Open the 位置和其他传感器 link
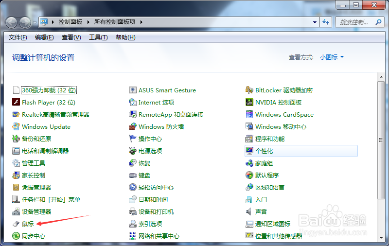 pyautogui.click(x=279, y=236)
